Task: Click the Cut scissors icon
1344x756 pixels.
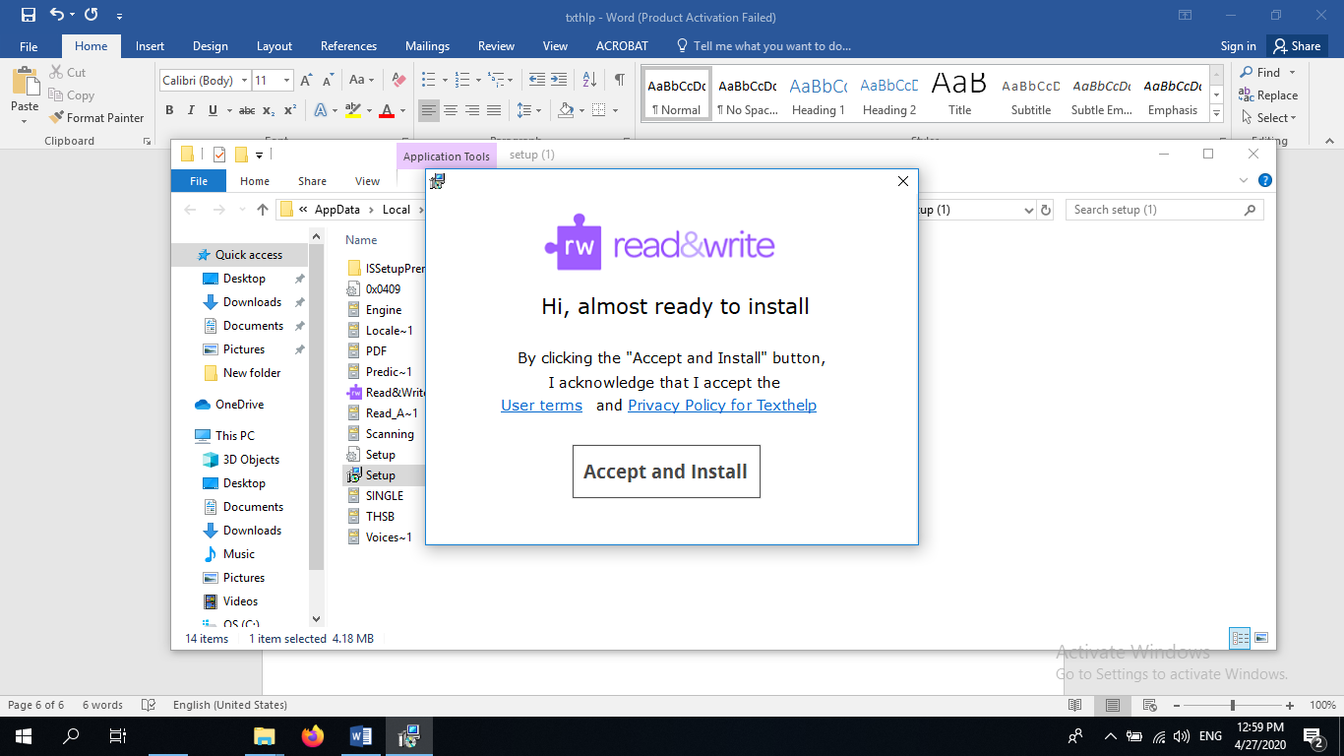Action: 56,73
